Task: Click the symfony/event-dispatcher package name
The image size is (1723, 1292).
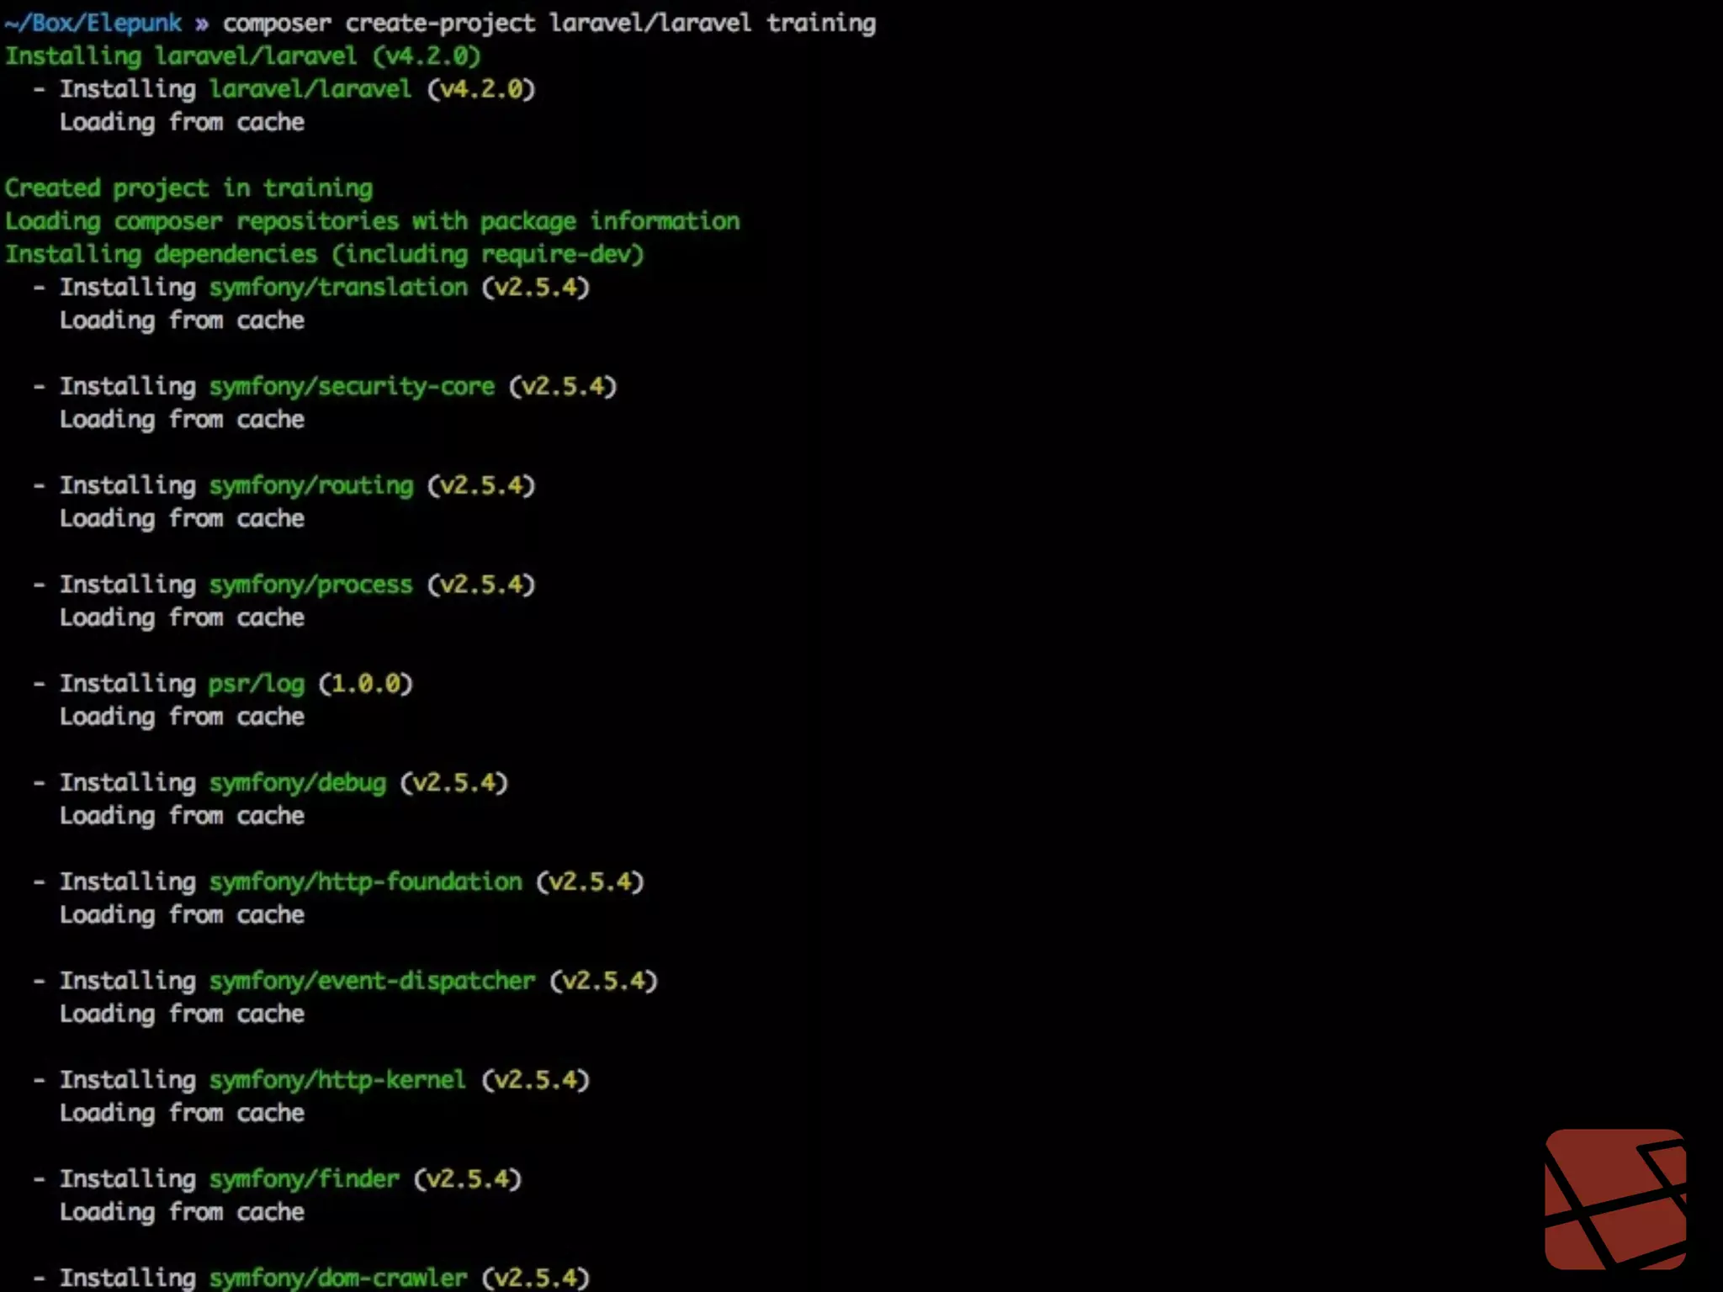Action: pos(372,982)
